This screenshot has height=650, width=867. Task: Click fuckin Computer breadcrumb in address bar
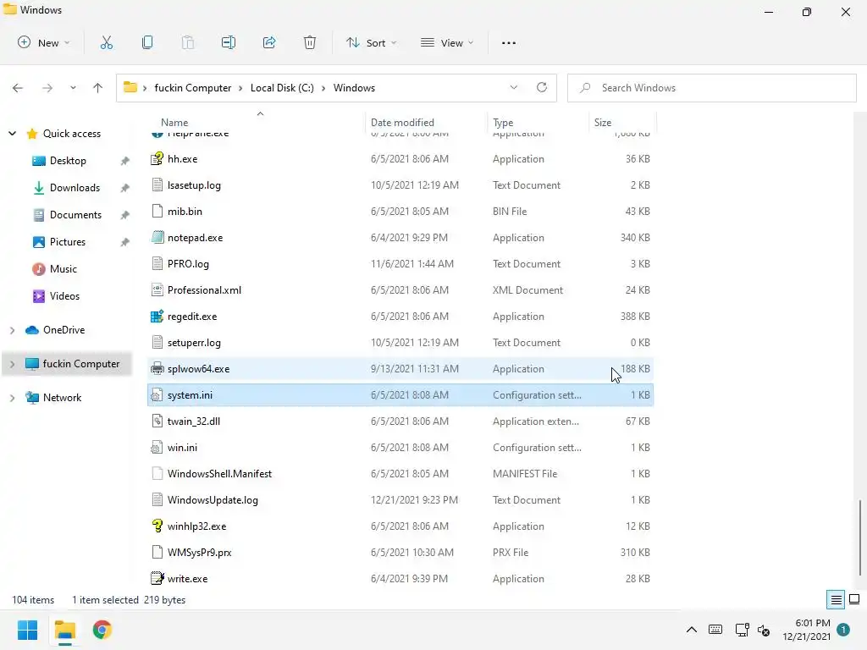point(192,88)
